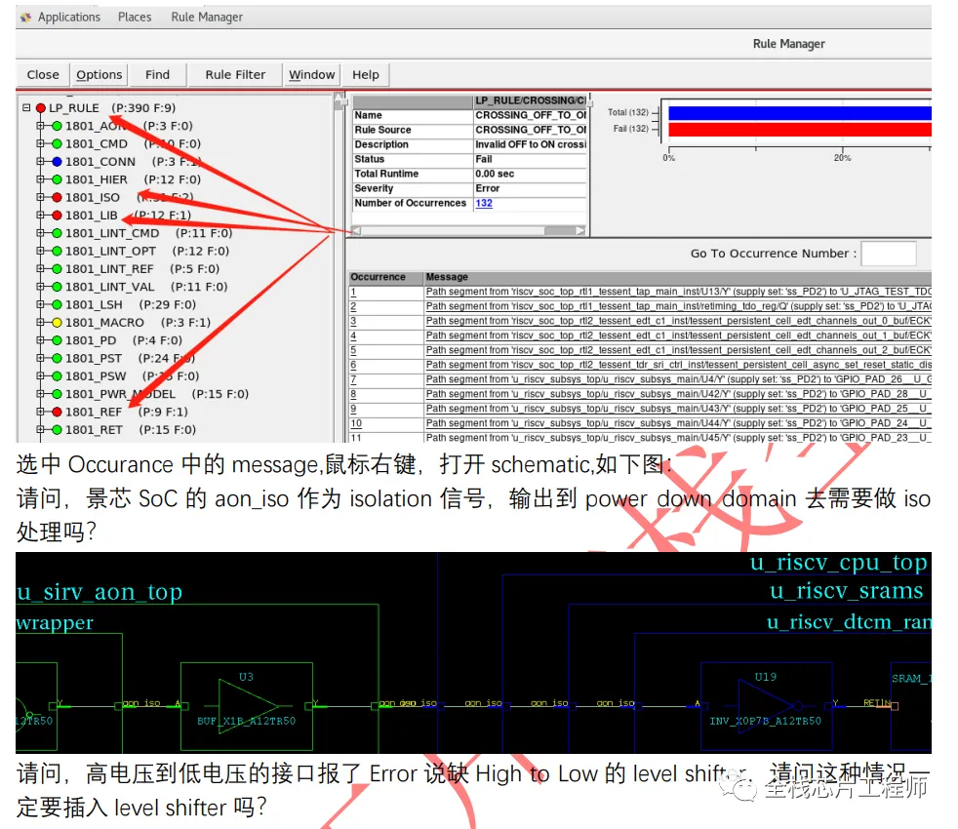
Task: Click the blue Total (132) bar
Action: tap(800, 113)
